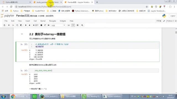Click the code cell containing 2000,3000,4000
This screenshot has width=177, height=99.
(94, 70)
